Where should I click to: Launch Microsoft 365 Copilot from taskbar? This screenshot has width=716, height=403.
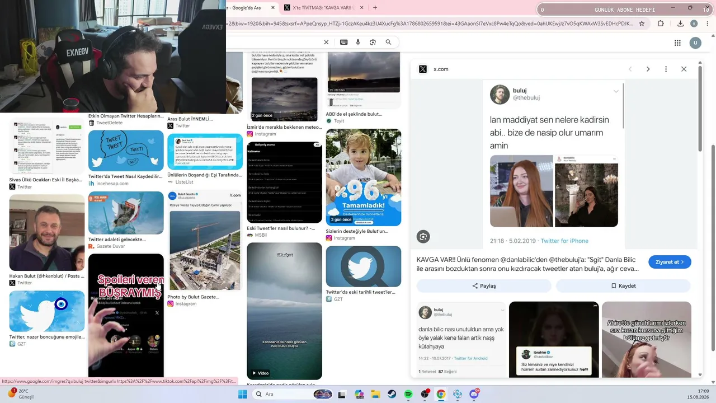tap(359, 394)
